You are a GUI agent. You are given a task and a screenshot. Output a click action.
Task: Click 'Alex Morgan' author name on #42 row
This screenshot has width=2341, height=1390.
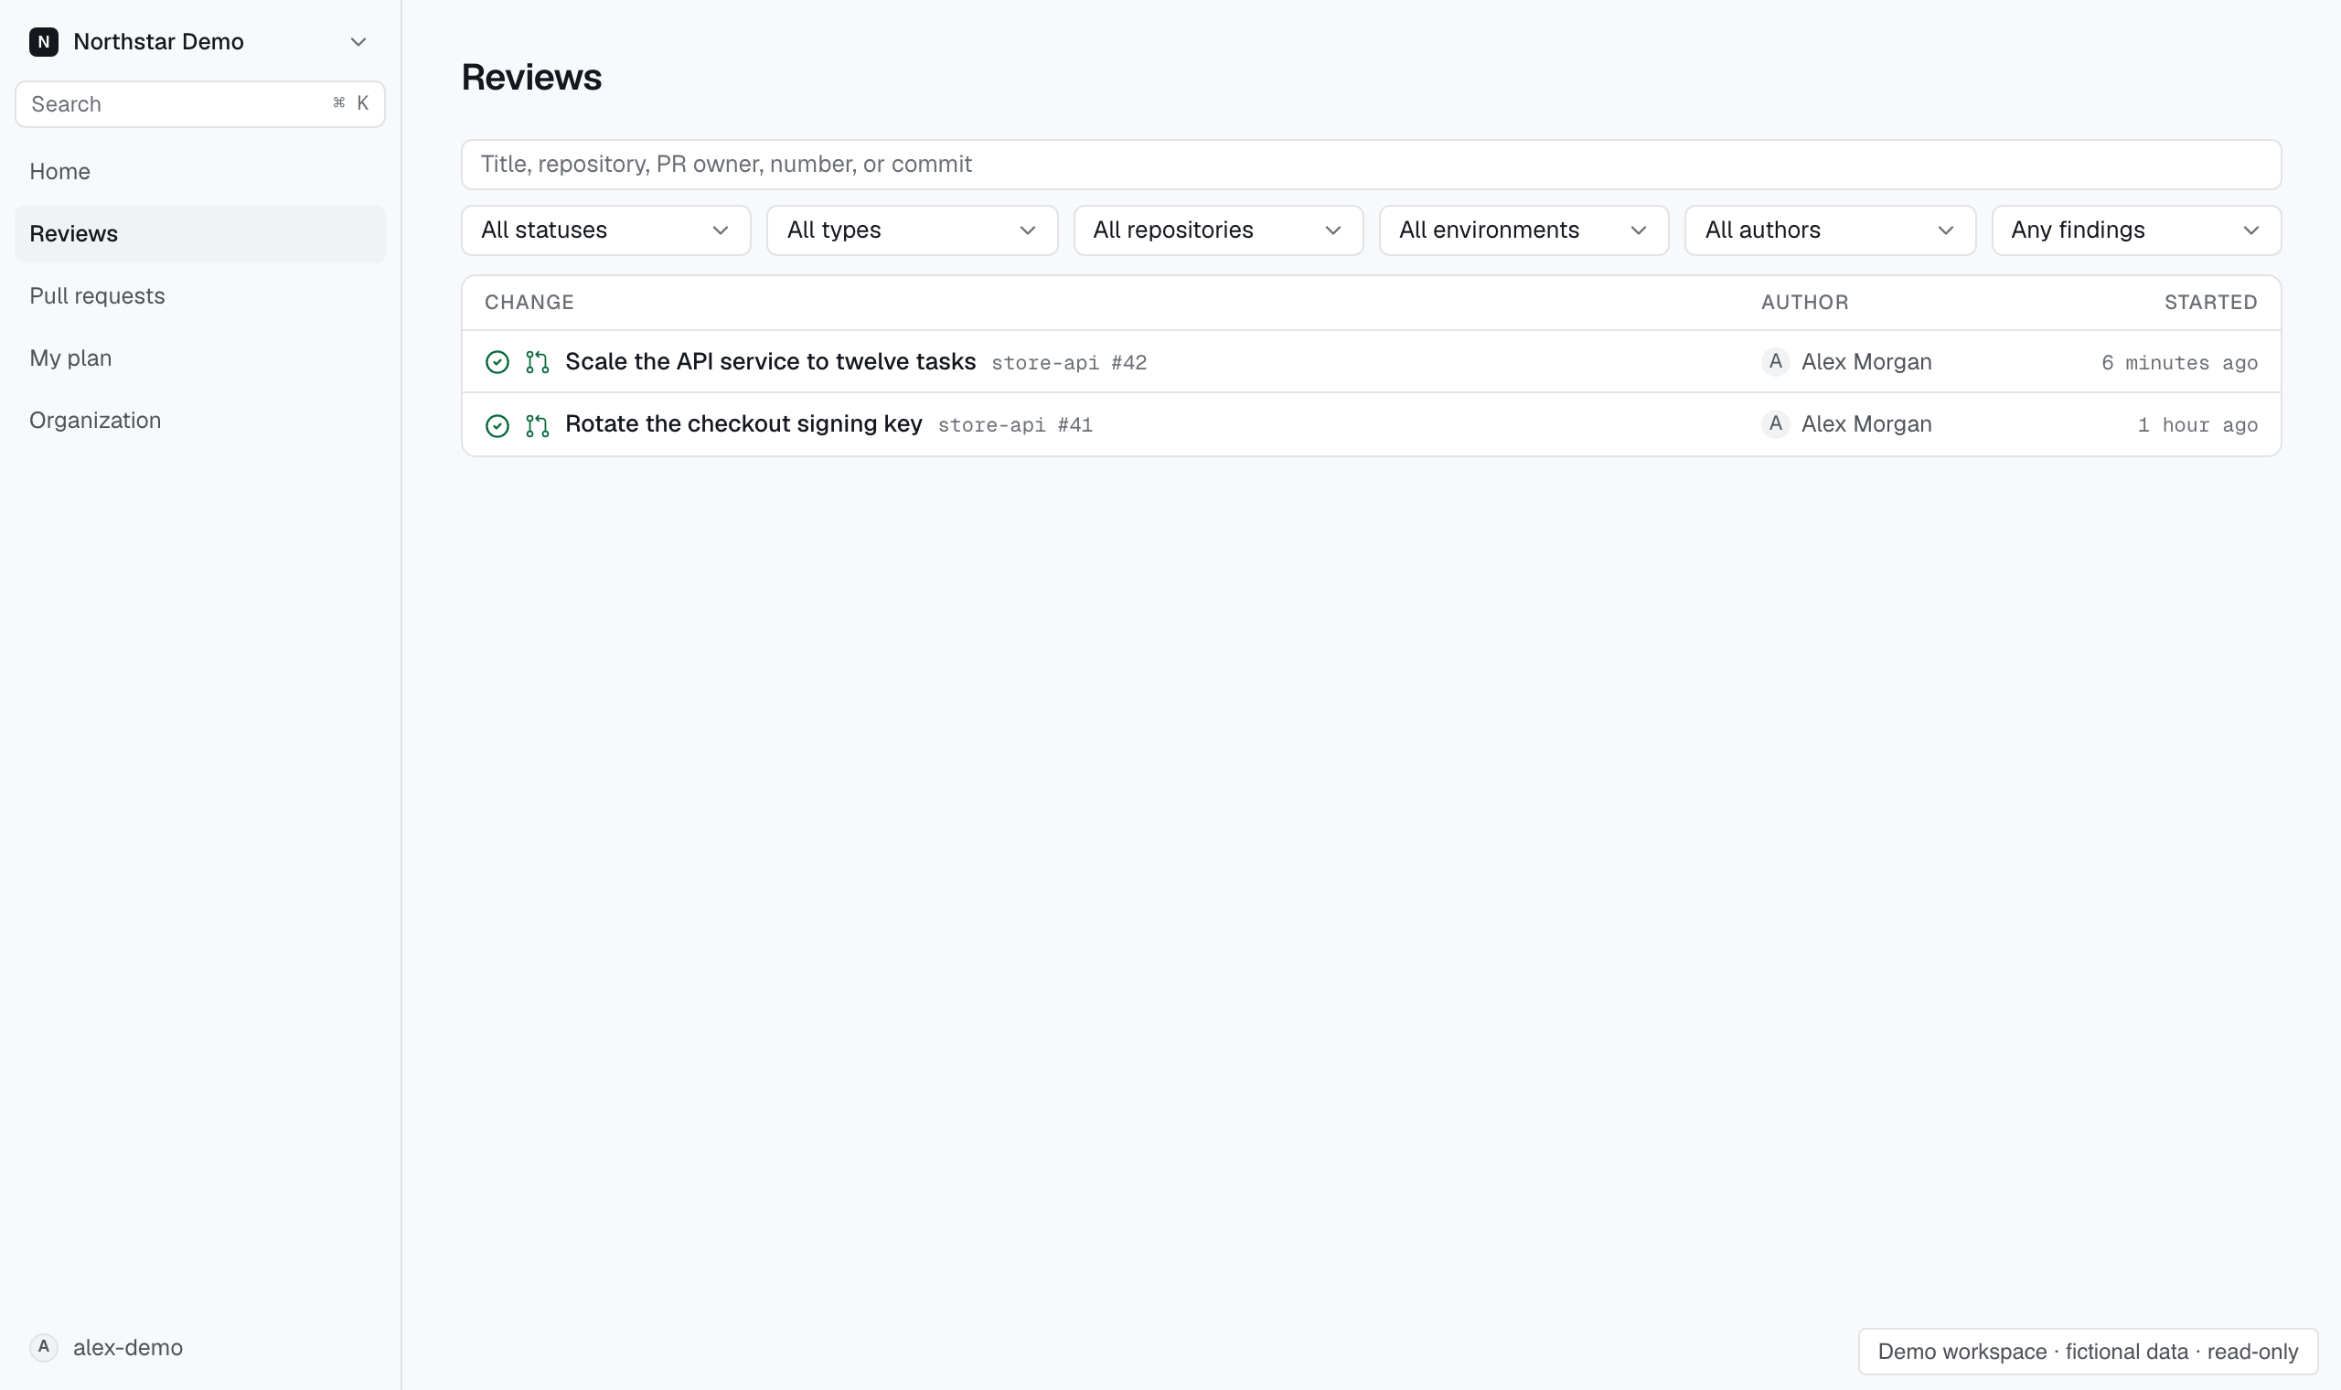point(1866,361)
